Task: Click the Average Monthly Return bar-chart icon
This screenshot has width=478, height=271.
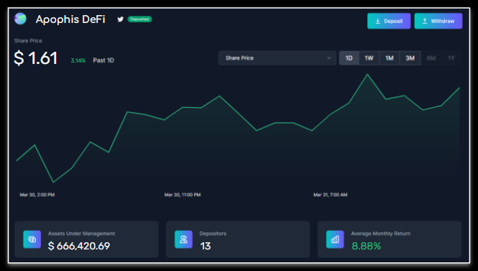Action: tap(335, 239)
